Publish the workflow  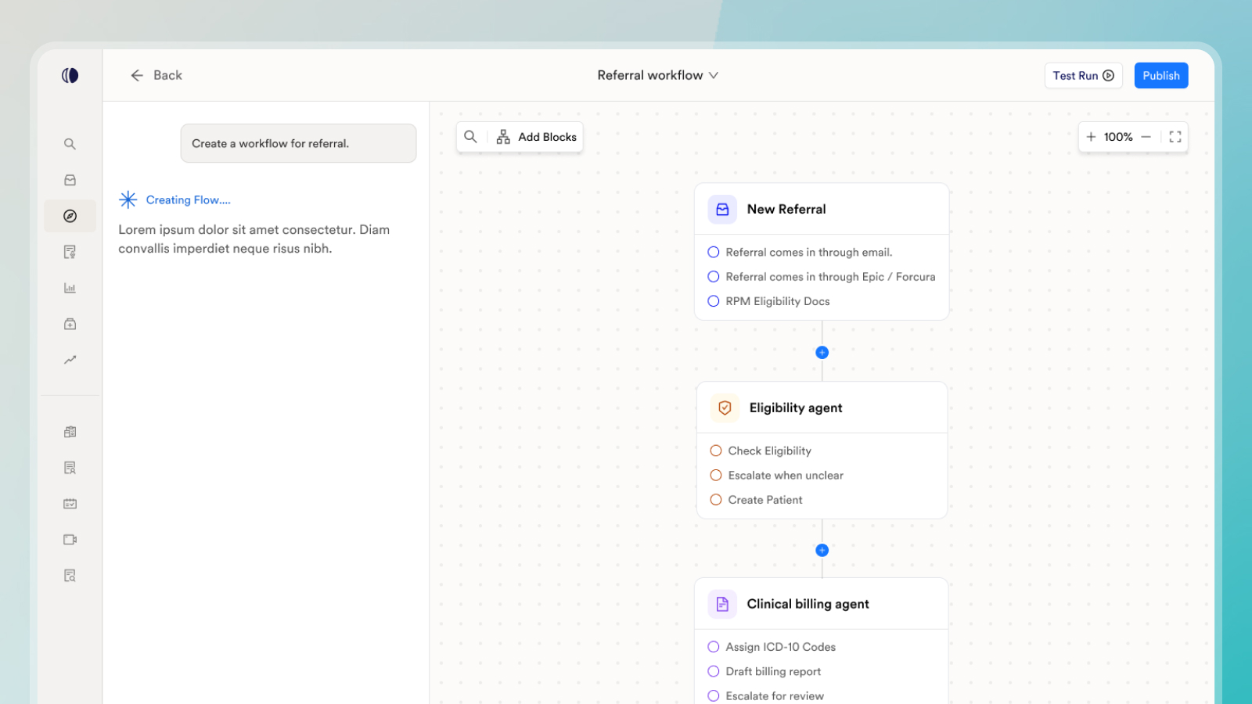coord(1161,76)
